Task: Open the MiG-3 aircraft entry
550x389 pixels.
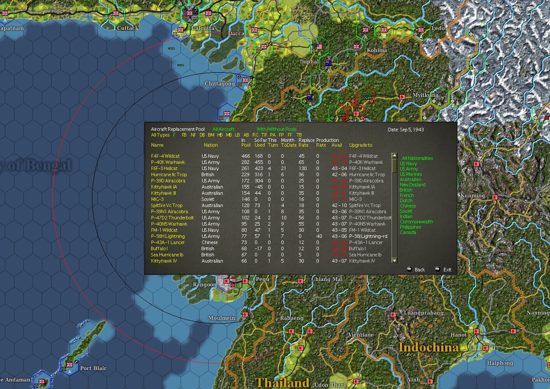Action: tap(157, 199)
